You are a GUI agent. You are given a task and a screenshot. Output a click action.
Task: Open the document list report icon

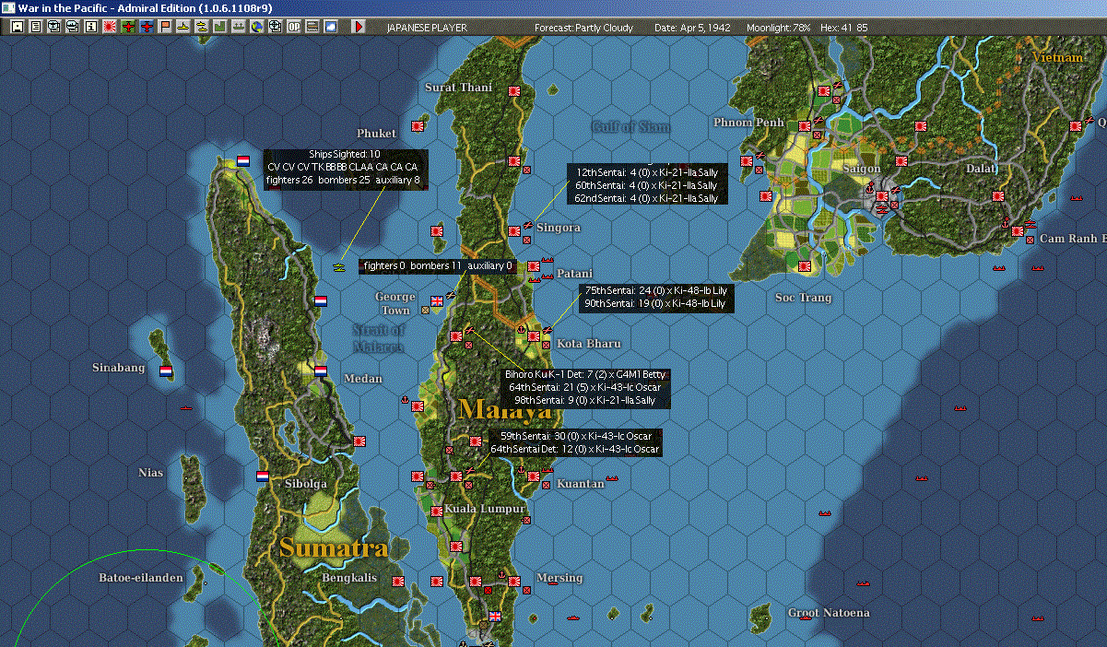[x=36, y=27]
